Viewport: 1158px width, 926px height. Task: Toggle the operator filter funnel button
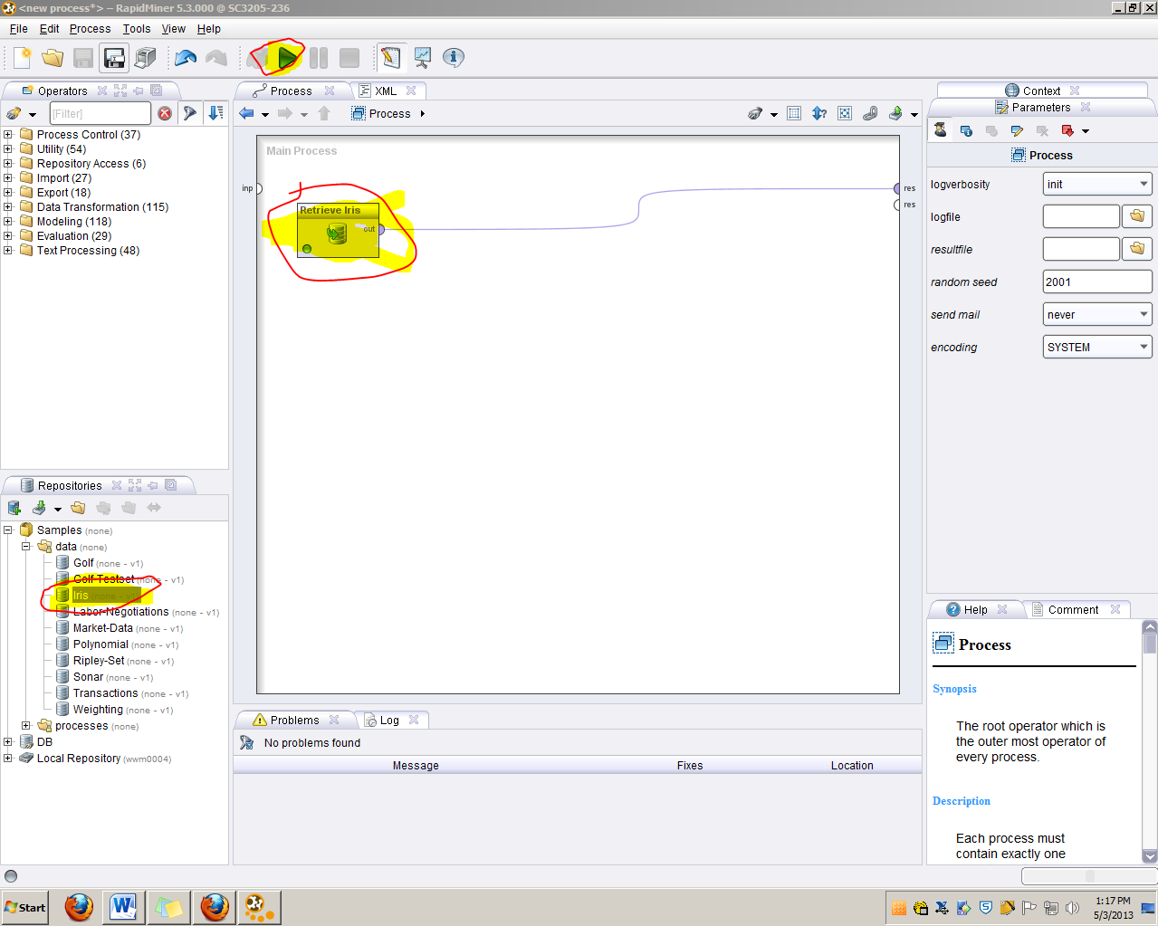click(x=190, y=113)
